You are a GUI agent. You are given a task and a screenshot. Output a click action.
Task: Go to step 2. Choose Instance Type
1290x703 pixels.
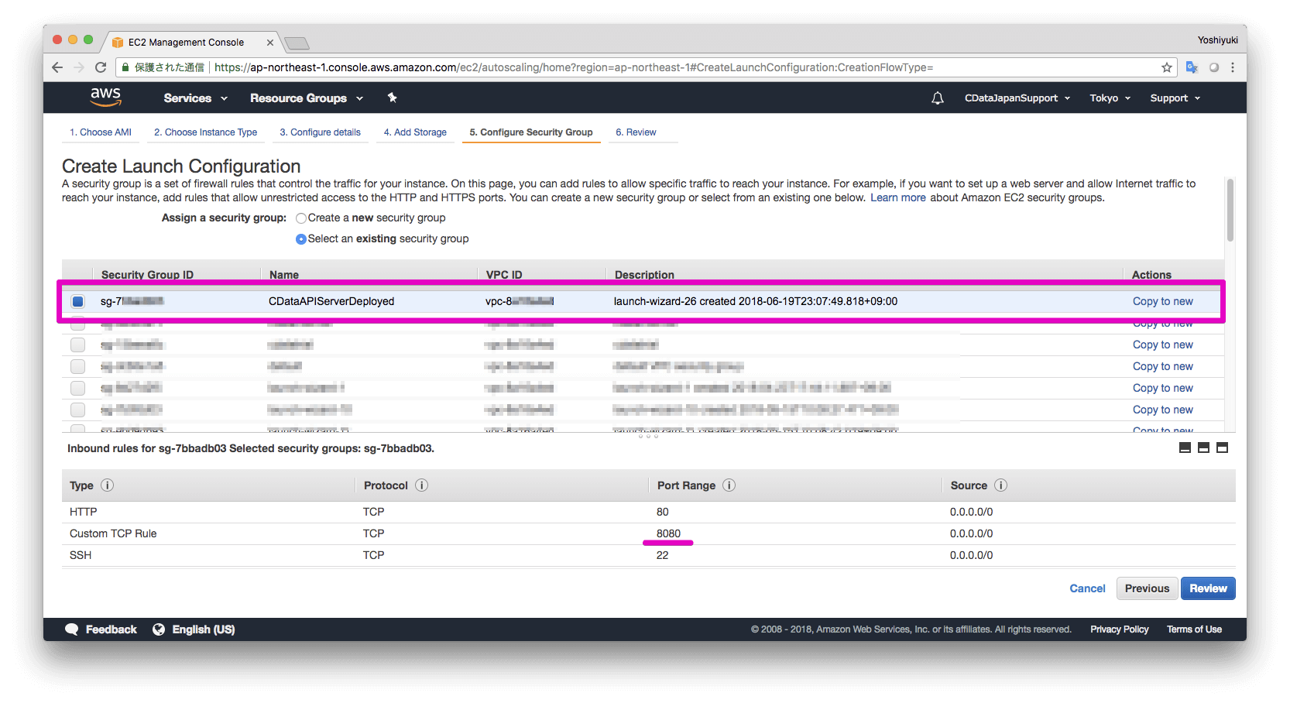205,132
